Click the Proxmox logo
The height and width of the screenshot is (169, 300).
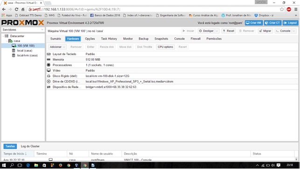pyautogui.click(x=22, y=22)
